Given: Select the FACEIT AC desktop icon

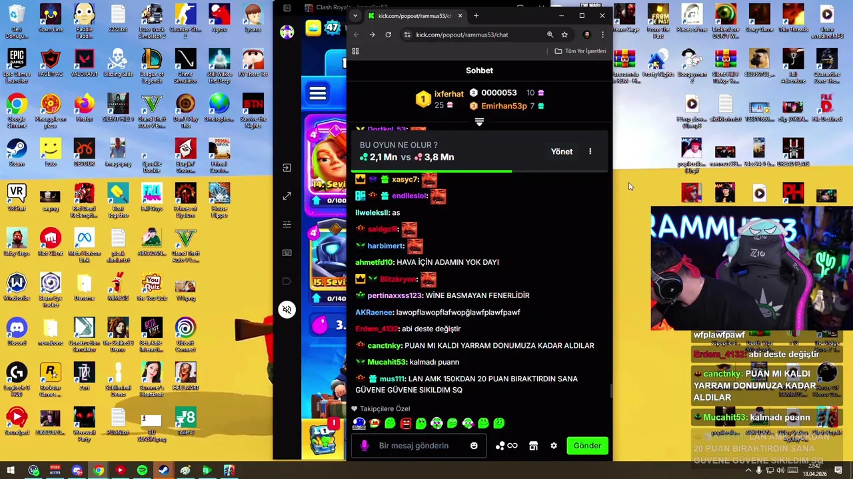Looking at the screenshot, I should 50,64.
